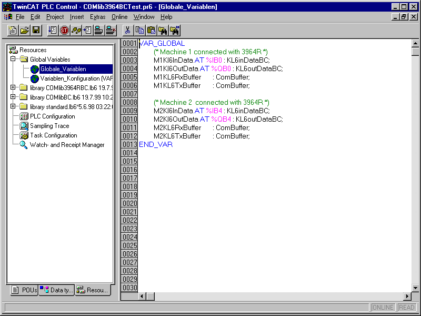Expand library COMlibBC.lb6 folder

click(13, 96)
